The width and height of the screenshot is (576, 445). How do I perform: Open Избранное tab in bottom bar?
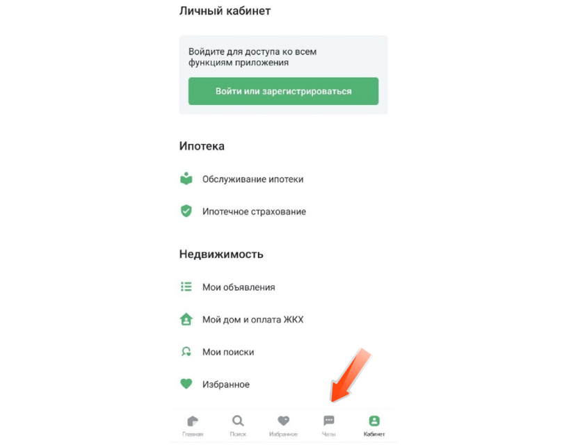(x=283, y=426)
